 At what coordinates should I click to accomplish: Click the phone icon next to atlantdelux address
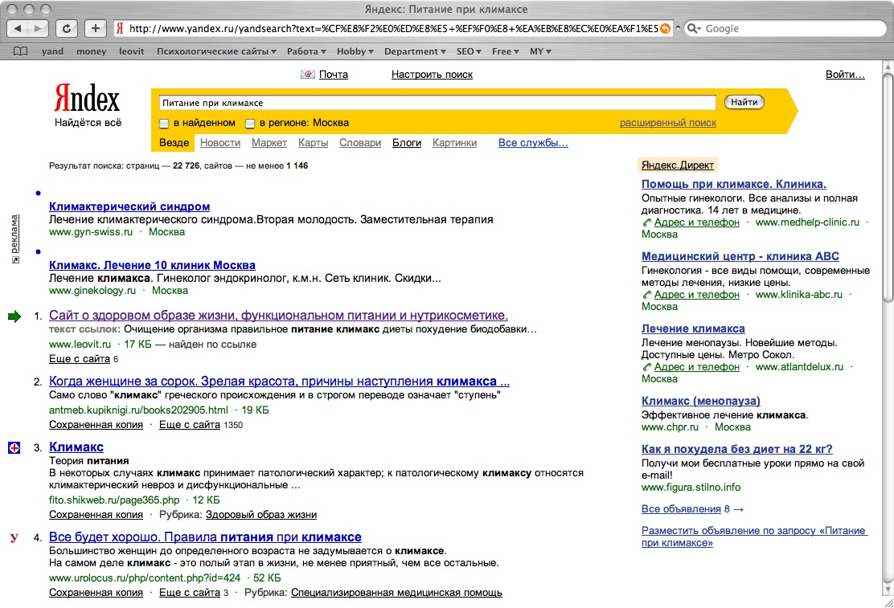646,367
